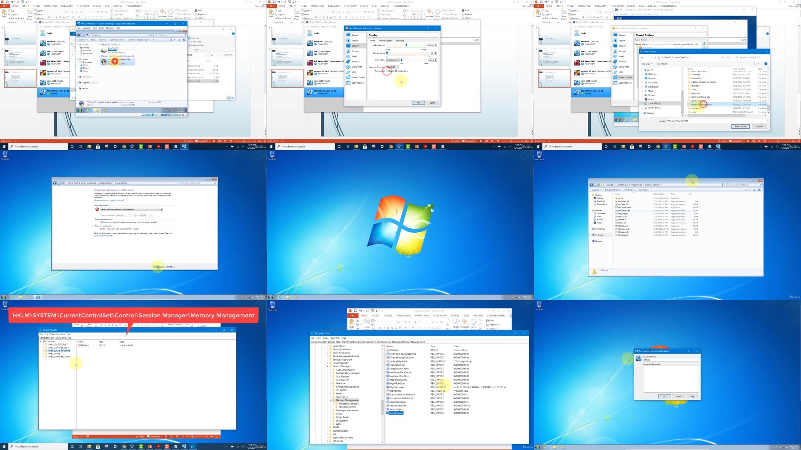Open Help menu in Memory Management Registry Editor
The width and height of the screenshot is (801, 450).
tap(343, 338)
